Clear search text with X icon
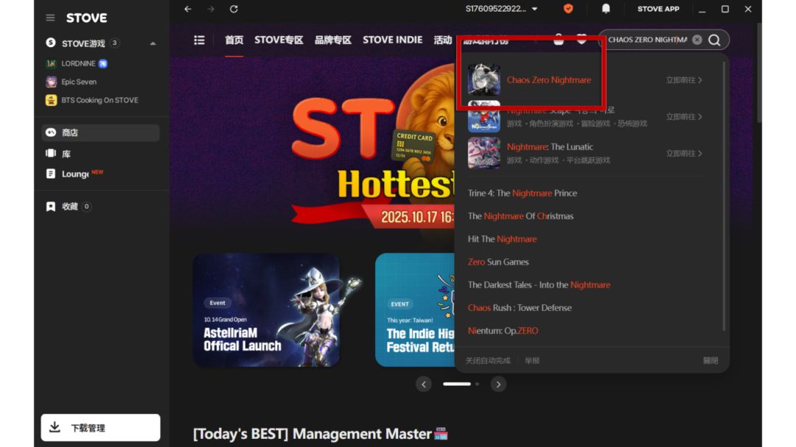 pyautogui.click(x=697, y=40)
